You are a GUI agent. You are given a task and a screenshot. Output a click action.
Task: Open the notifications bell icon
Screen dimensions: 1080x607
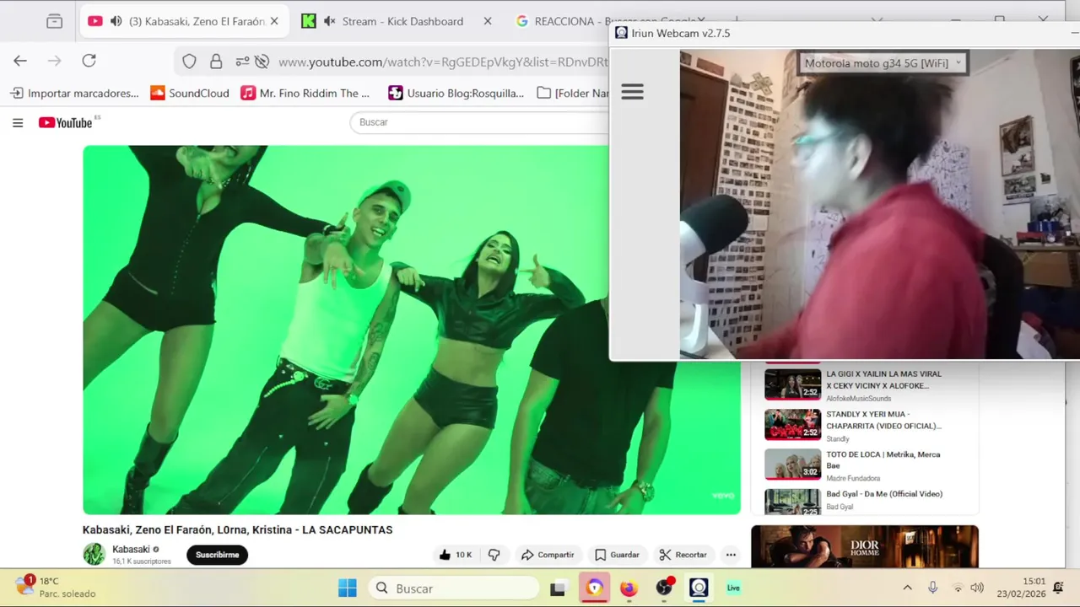pyautogui.click(x=1058, y=588)
